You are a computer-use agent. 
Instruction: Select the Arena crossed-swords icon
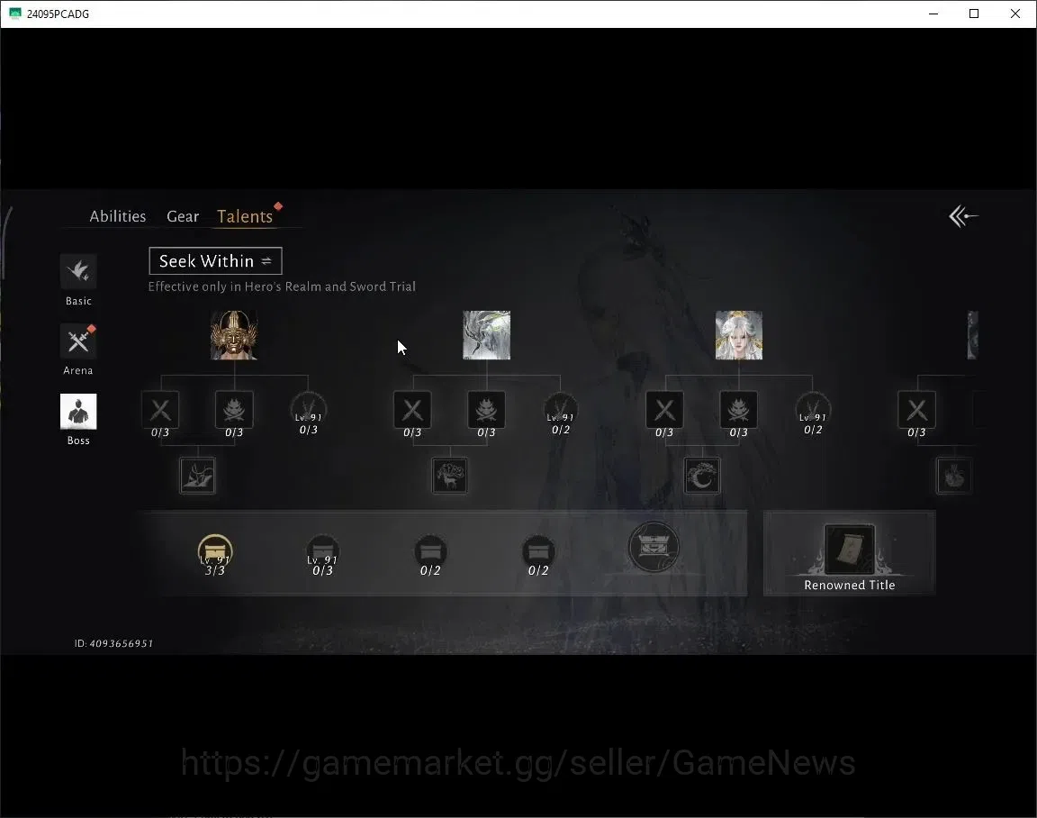(x=78, y=341)
